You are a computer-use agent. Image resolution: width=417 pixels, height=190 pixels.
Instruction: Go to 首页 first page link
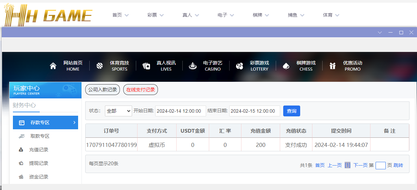point(320,165)
